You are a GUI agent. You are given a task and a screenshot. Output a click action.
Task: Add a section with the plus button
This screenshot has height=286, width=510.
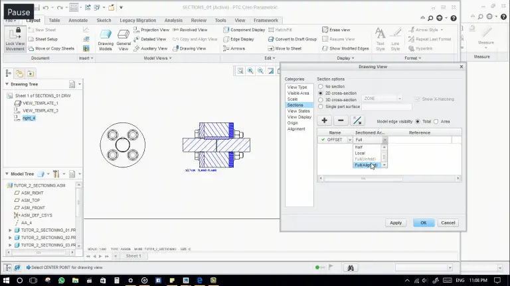click(x=324, y=120)
